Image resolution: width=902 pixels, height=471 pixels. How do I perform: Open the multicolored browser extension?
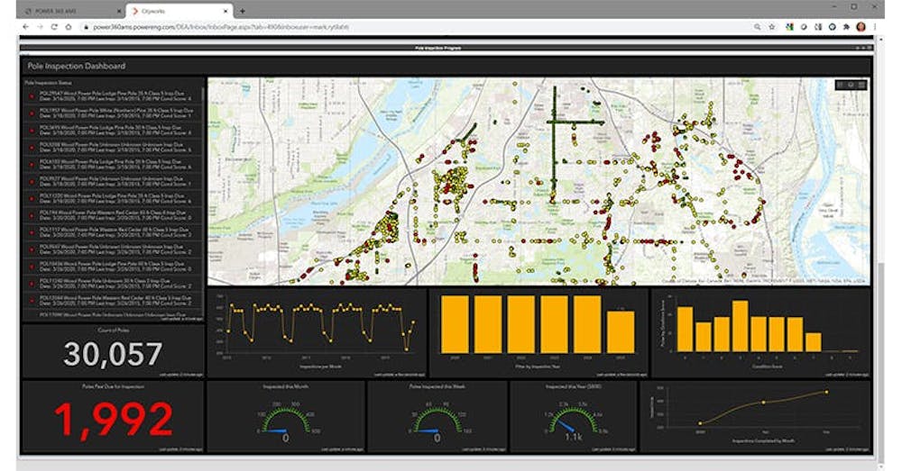790,27
